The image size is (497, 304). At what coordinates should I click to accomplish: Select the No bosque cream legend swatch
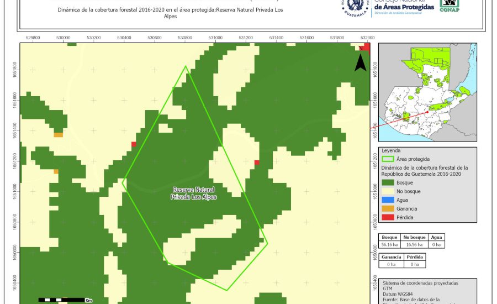click(388, 191)
